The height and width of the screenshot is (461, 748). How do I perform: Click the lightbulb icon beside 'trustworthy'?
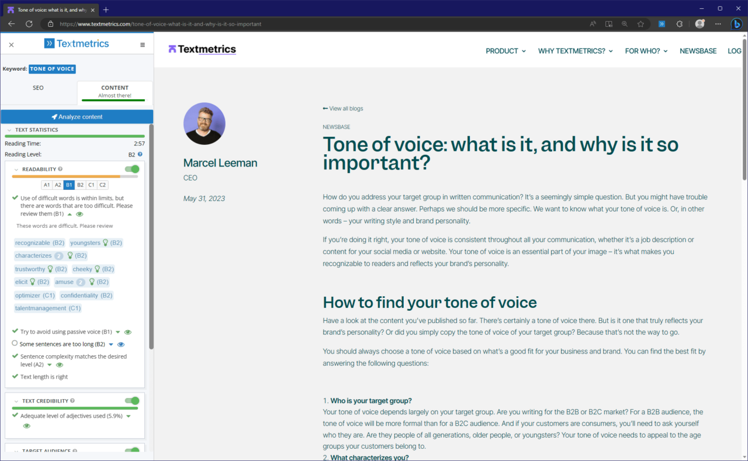click(49, 269)
